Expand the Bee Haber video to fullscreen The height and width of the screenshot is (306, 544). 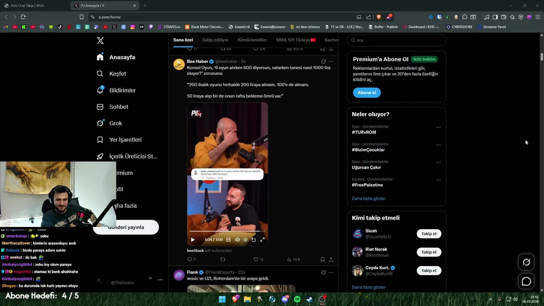coord(262,240)
